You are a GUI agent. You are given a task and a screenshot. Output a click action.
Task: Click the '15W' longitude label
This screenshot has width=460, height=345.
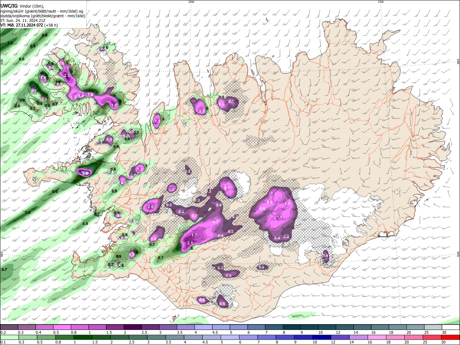(381, 2)
